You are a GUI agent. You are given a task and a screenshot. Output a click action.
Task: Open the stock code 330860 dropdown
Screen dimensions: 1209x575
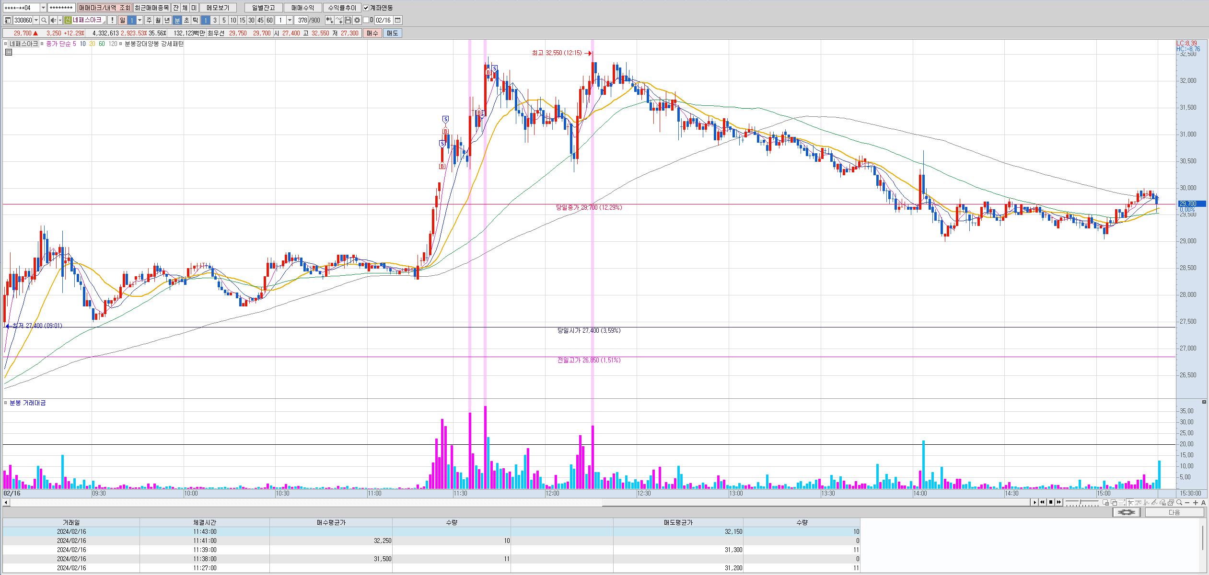tap(36, 20)
